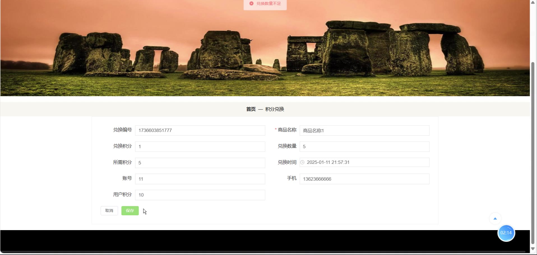Click the 保存 save button
This screenshot has height=255, width=537.
[x=130, y=211]
